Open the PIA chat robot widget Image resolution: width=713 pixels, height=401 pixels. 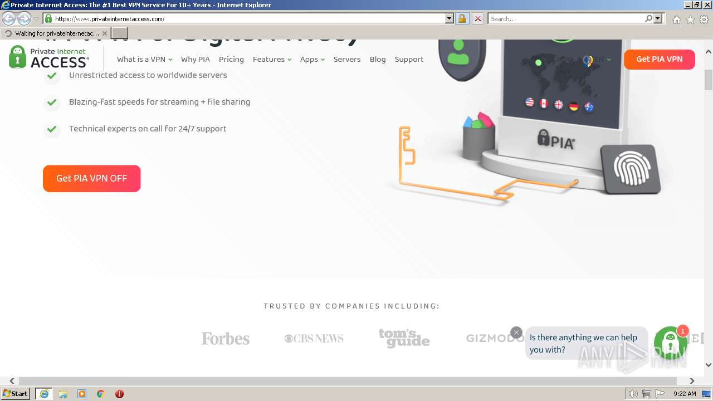click(671, 344)
